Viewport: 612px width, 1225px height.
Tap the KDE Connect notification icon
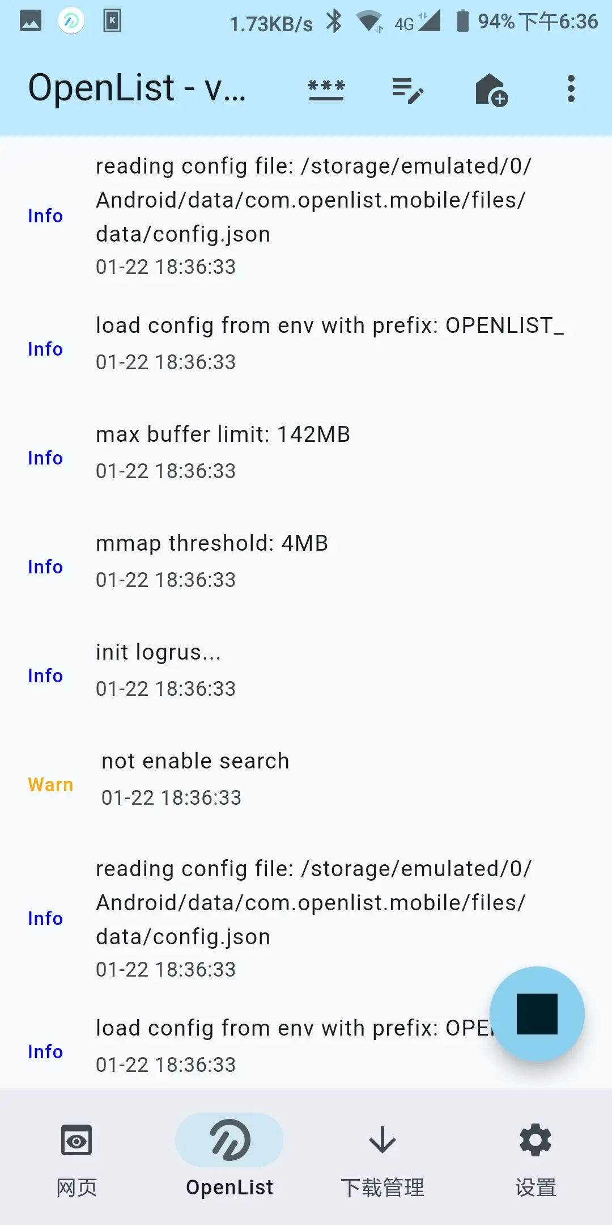tap(112, 22)
